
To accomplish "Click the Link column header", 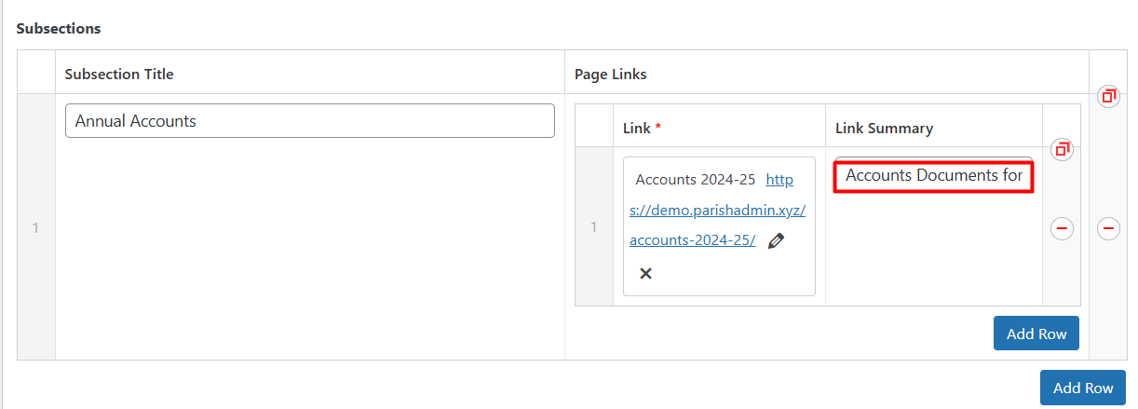I will [x=637, y=128].
